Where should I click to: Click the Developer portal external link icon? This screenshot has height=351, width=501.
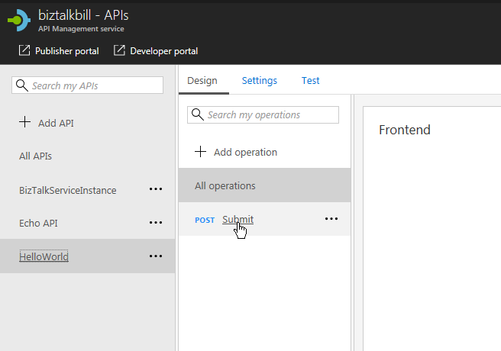pyautogui.click(x=119, y=51)
